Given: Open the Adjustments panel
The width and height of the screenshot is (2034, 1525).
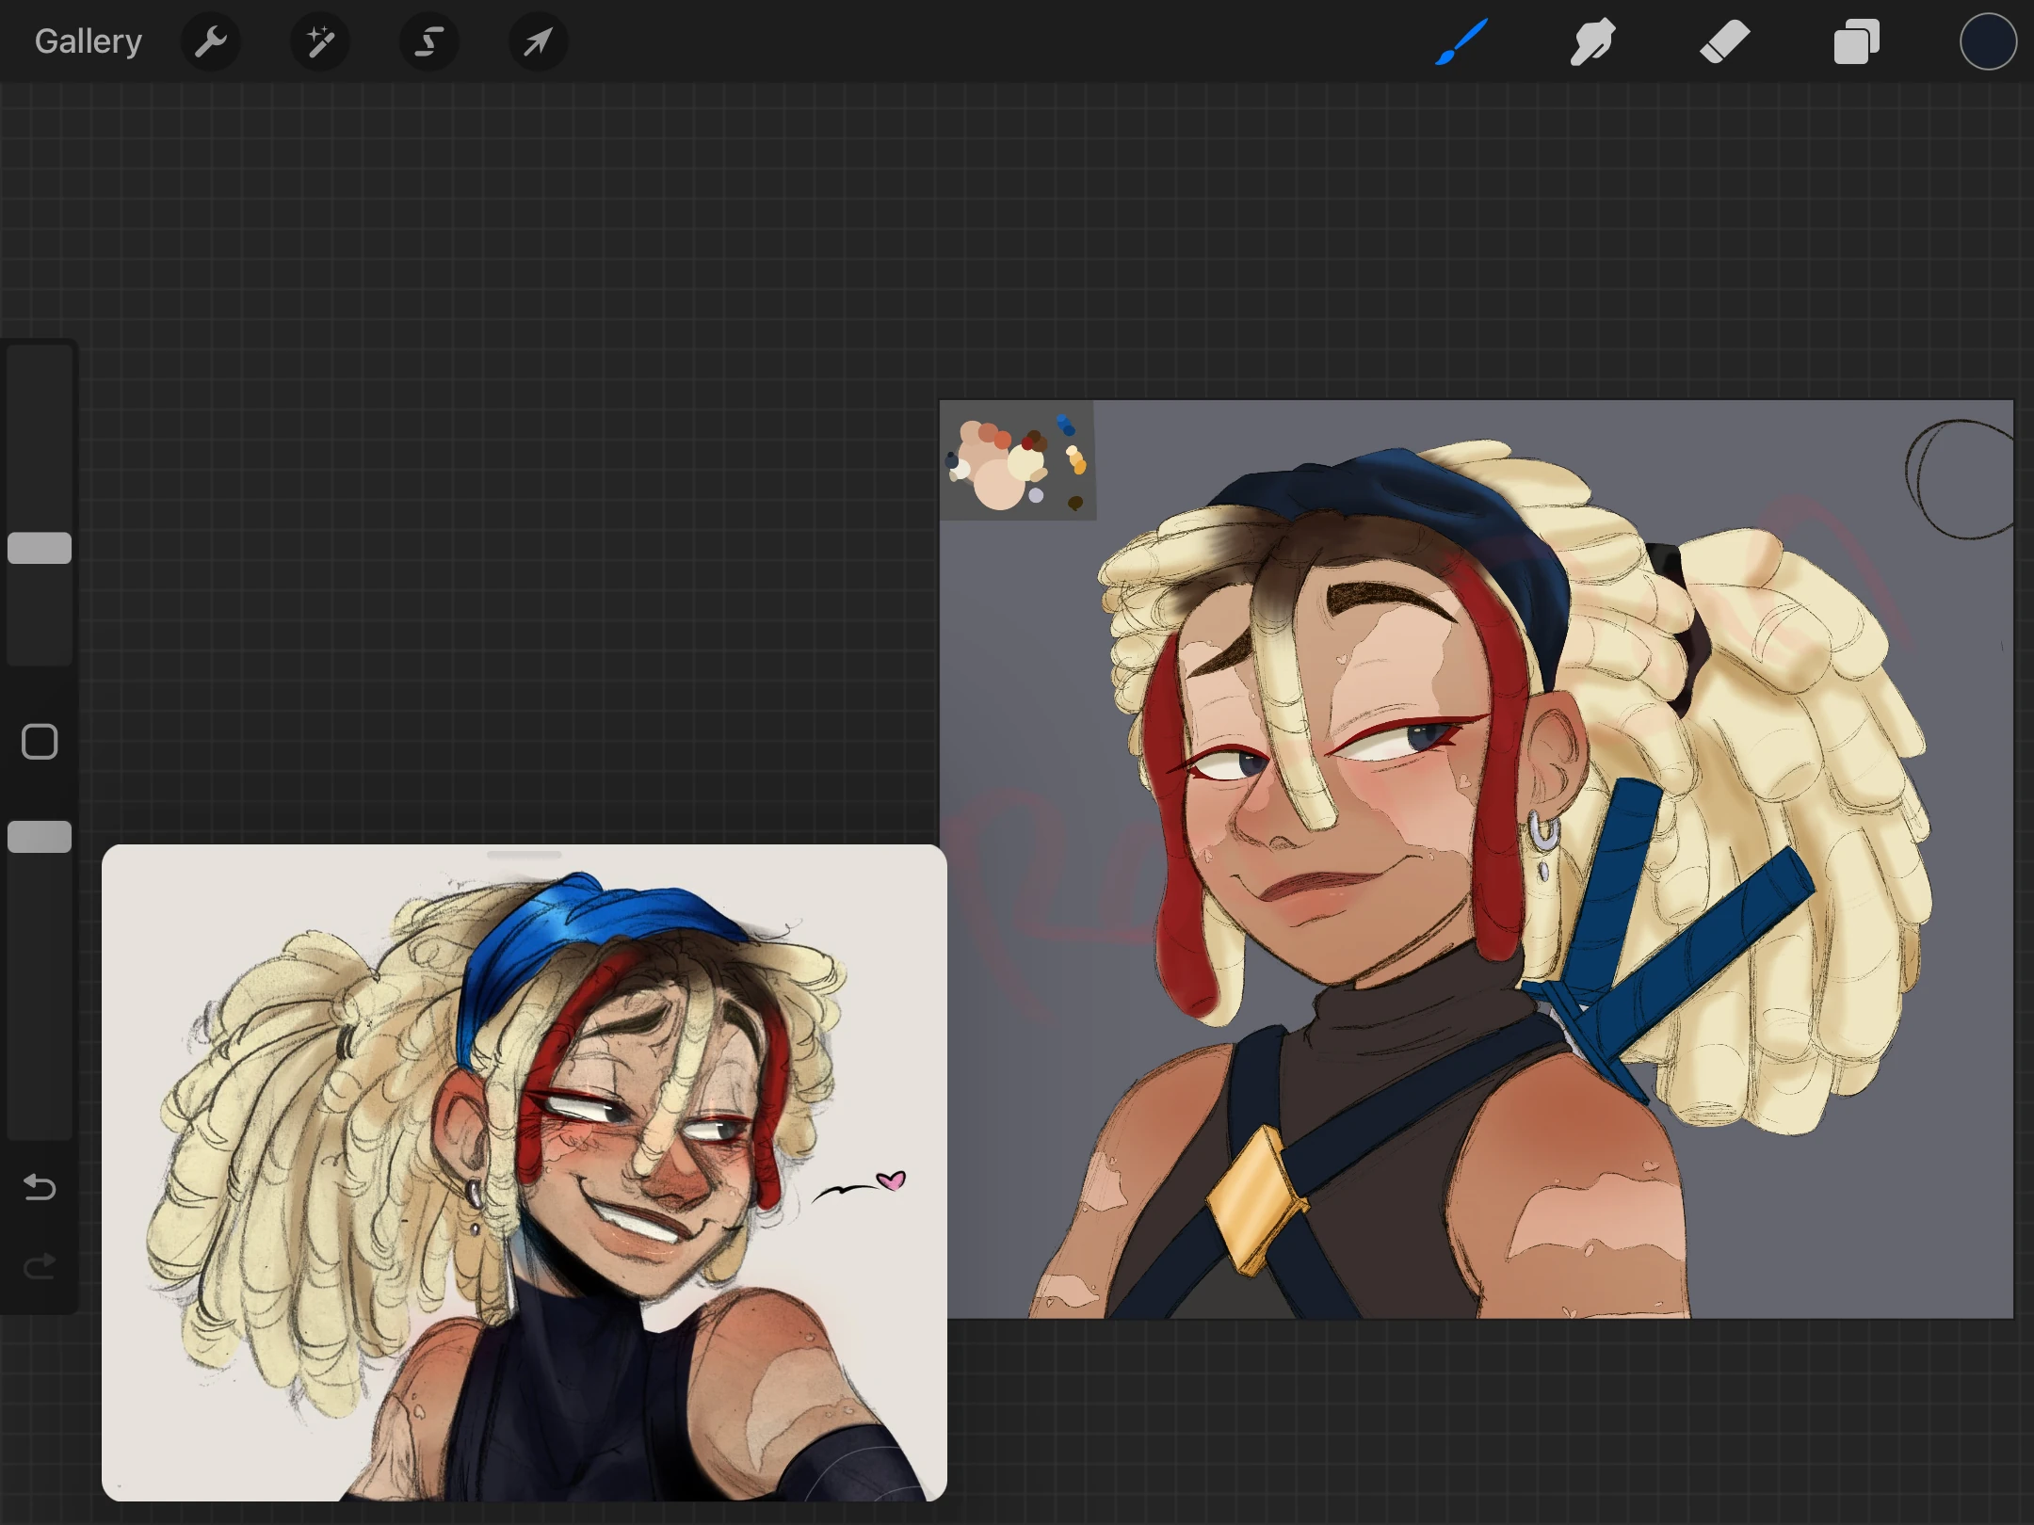Looking at the screenshot, I should 320,41.
